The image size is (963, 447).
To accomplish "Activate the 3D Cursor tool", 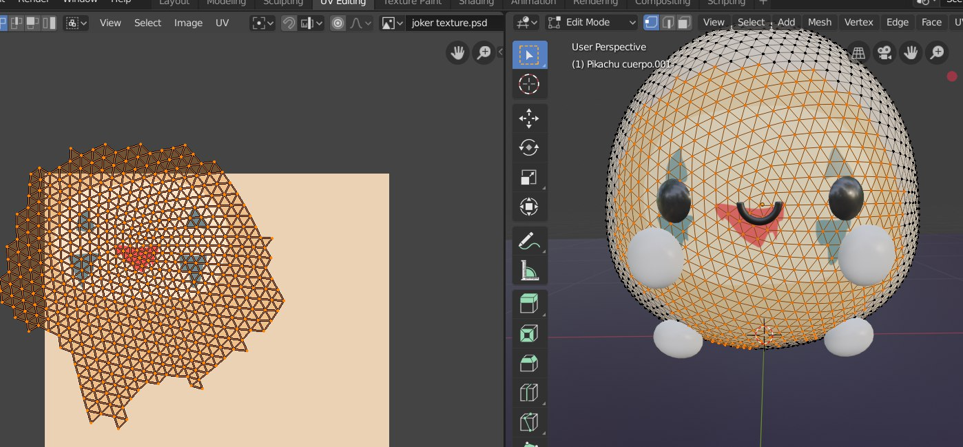I will [x=529, y=85].
